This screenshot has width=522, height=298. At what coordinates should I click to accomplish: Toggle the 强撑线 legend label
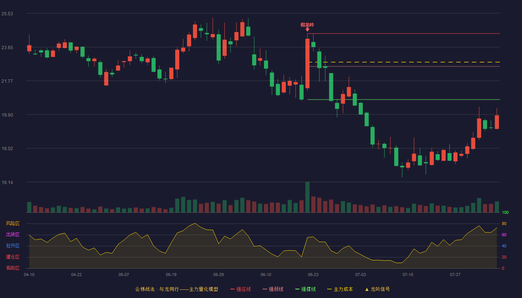(308, 289)
